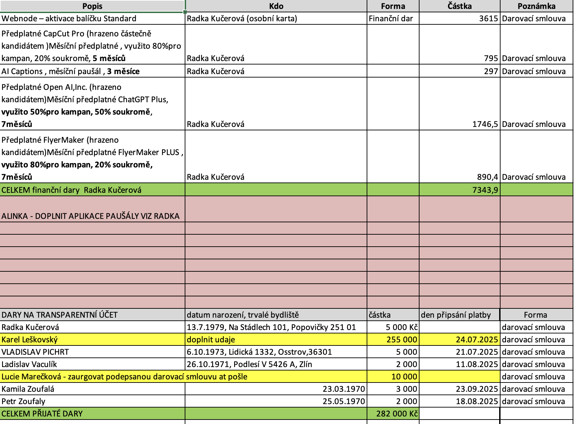This screenshot has height=424, width=574.
Task: Select the 255 000 amount cell
Action: [393, 340]
